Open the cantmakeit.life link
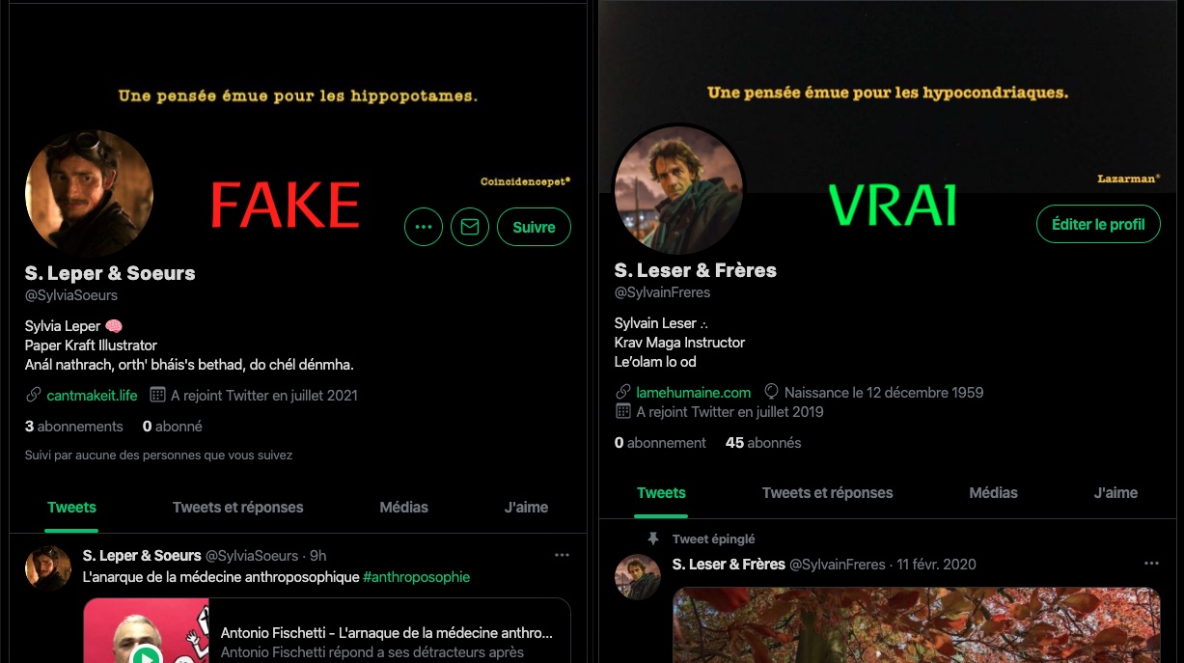The width and height of the screenshot is (1184, 663). point(92,395)
